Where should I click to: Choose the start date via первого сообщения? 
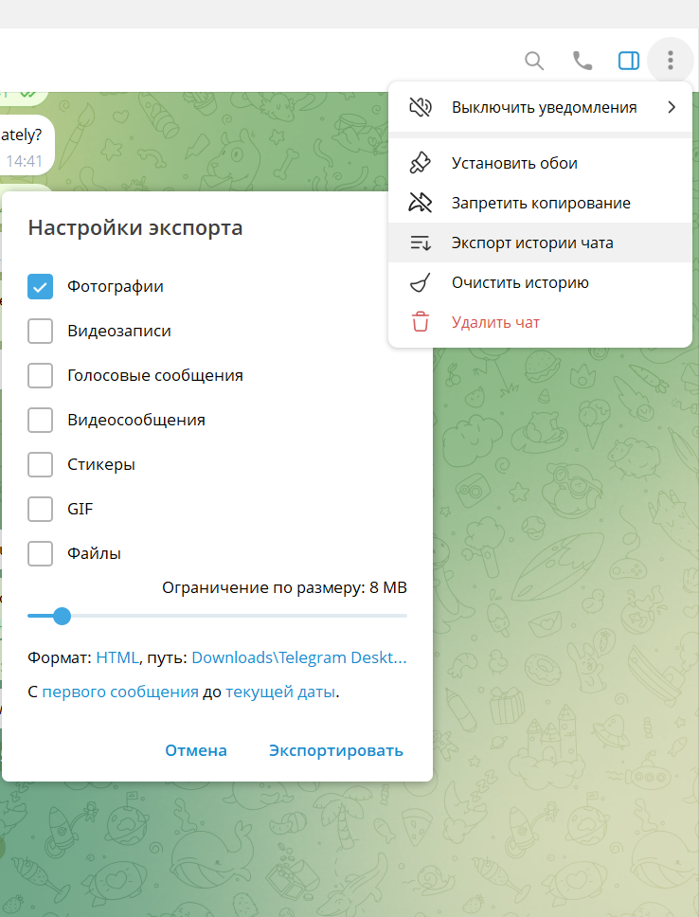[120, 692]
